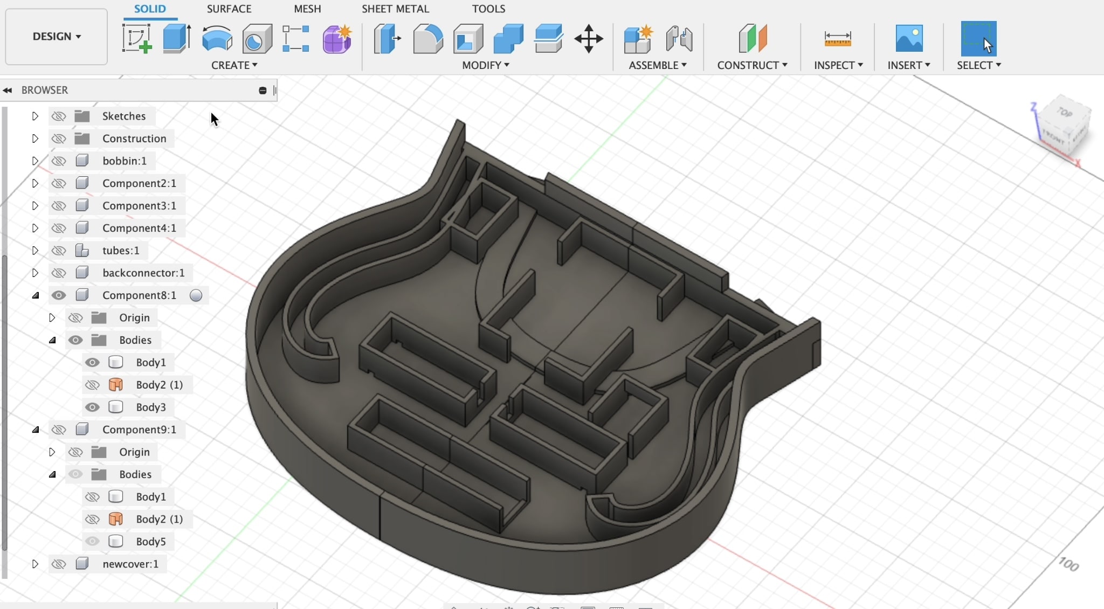
Task: Show the Sketches folder via eye icon
Action: point(58,116)
